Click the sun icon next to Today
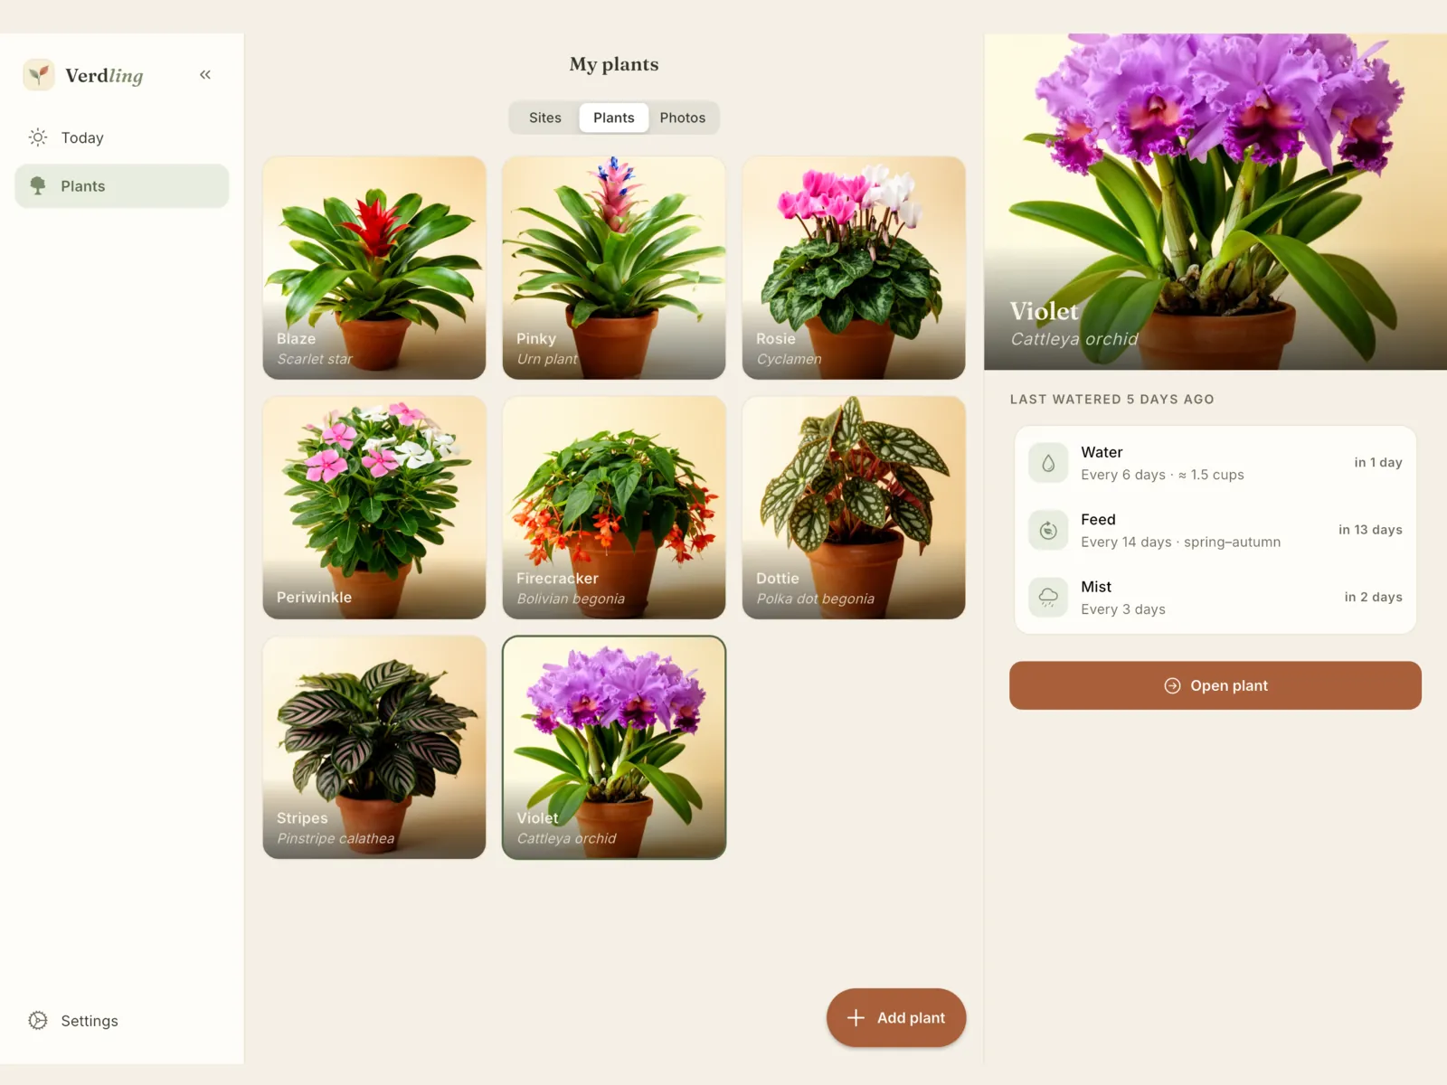Image resolution: width=1447 pixels, height=1085 pixels. coord(38,137)
